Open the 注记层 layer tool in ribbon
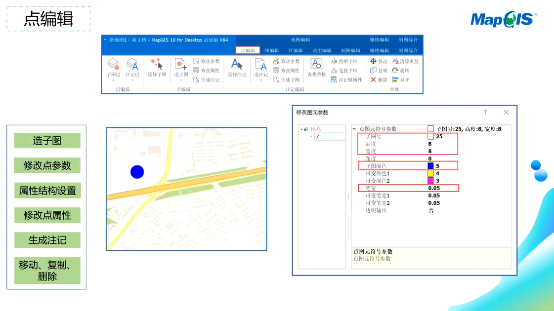Screen dimensions: 554x311 point(132,67)
